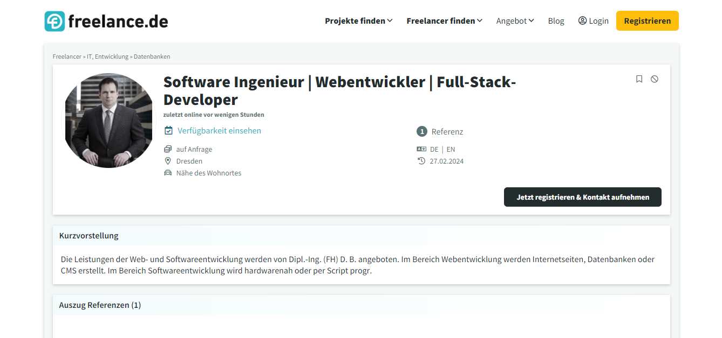Screen dimensions: 722x338
Task: Click the reference count badge
Action: (422, 131)
